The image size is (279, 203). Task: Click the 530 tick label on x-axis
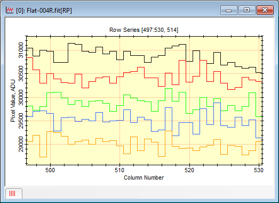(259, 170)
